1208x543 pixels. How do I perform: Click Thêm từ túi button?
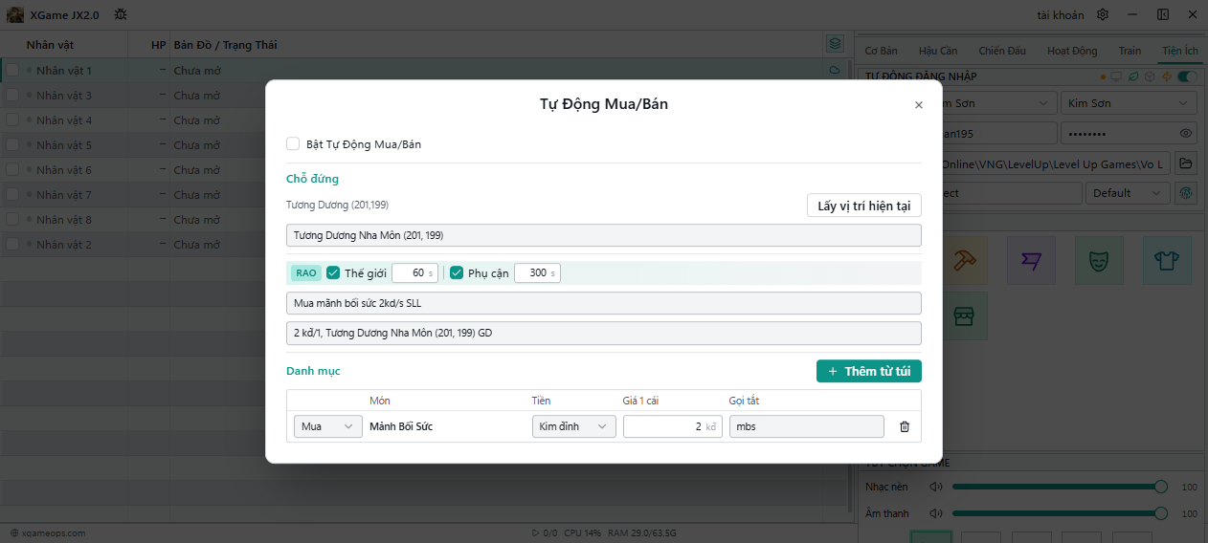click(x=869, y=371)
